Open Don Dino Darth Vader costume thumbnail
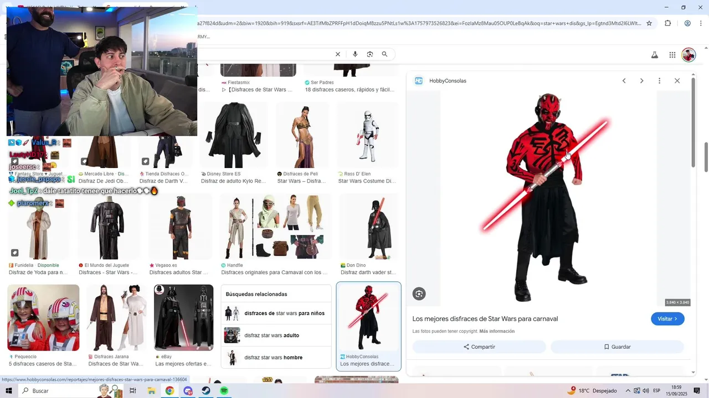The image size is (709, 398). [x=369, y=226]
